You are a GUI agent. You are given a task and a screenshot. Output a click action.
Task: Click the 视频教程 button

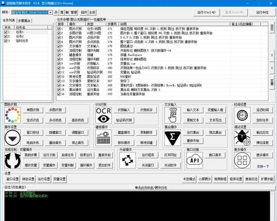[220, 179]
